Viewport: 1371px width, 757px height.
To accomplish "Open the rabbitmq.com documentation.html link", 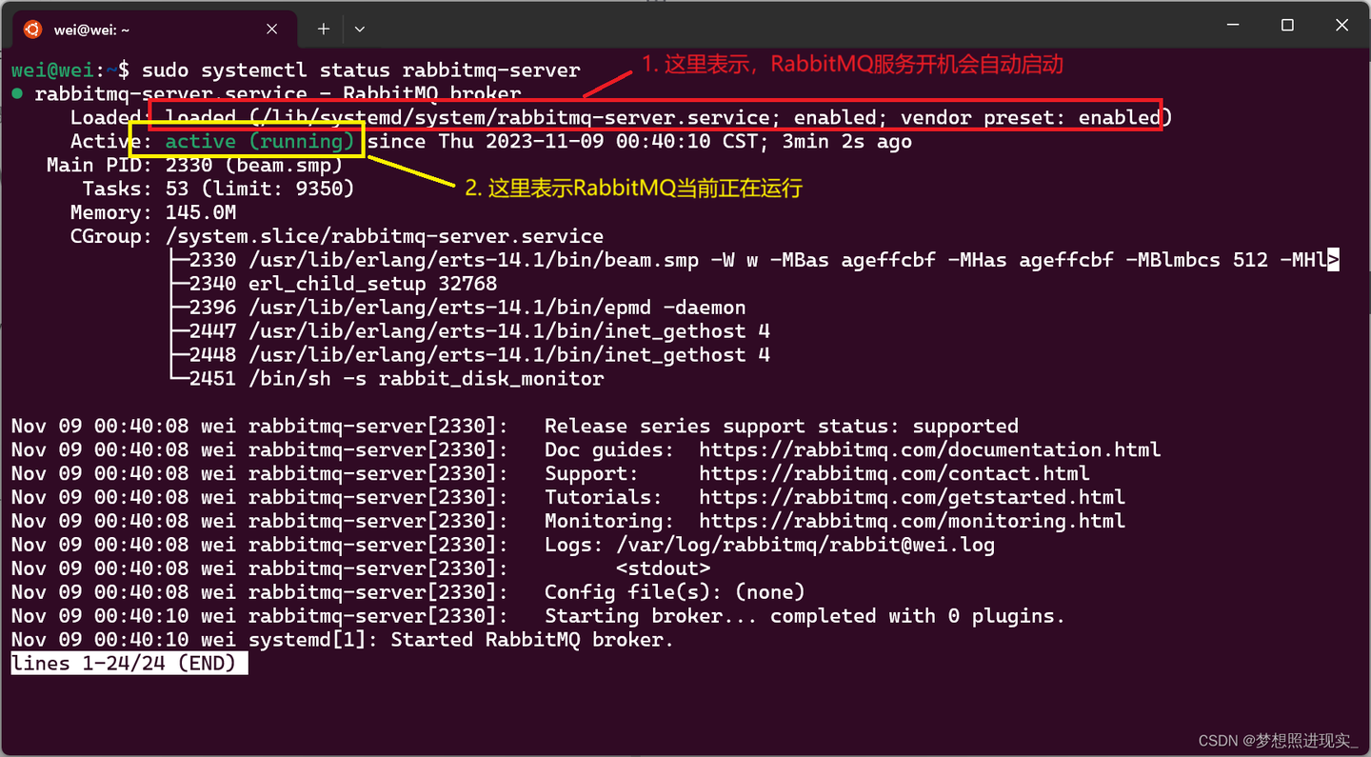I will click(929, 449).
